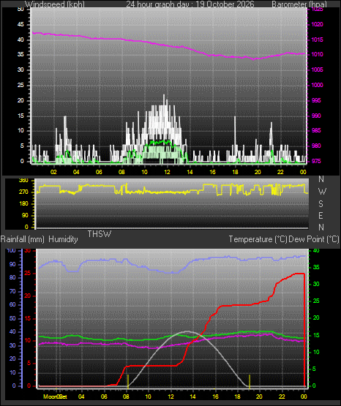Select the 270 wind direction degree label

pos(23,192)
